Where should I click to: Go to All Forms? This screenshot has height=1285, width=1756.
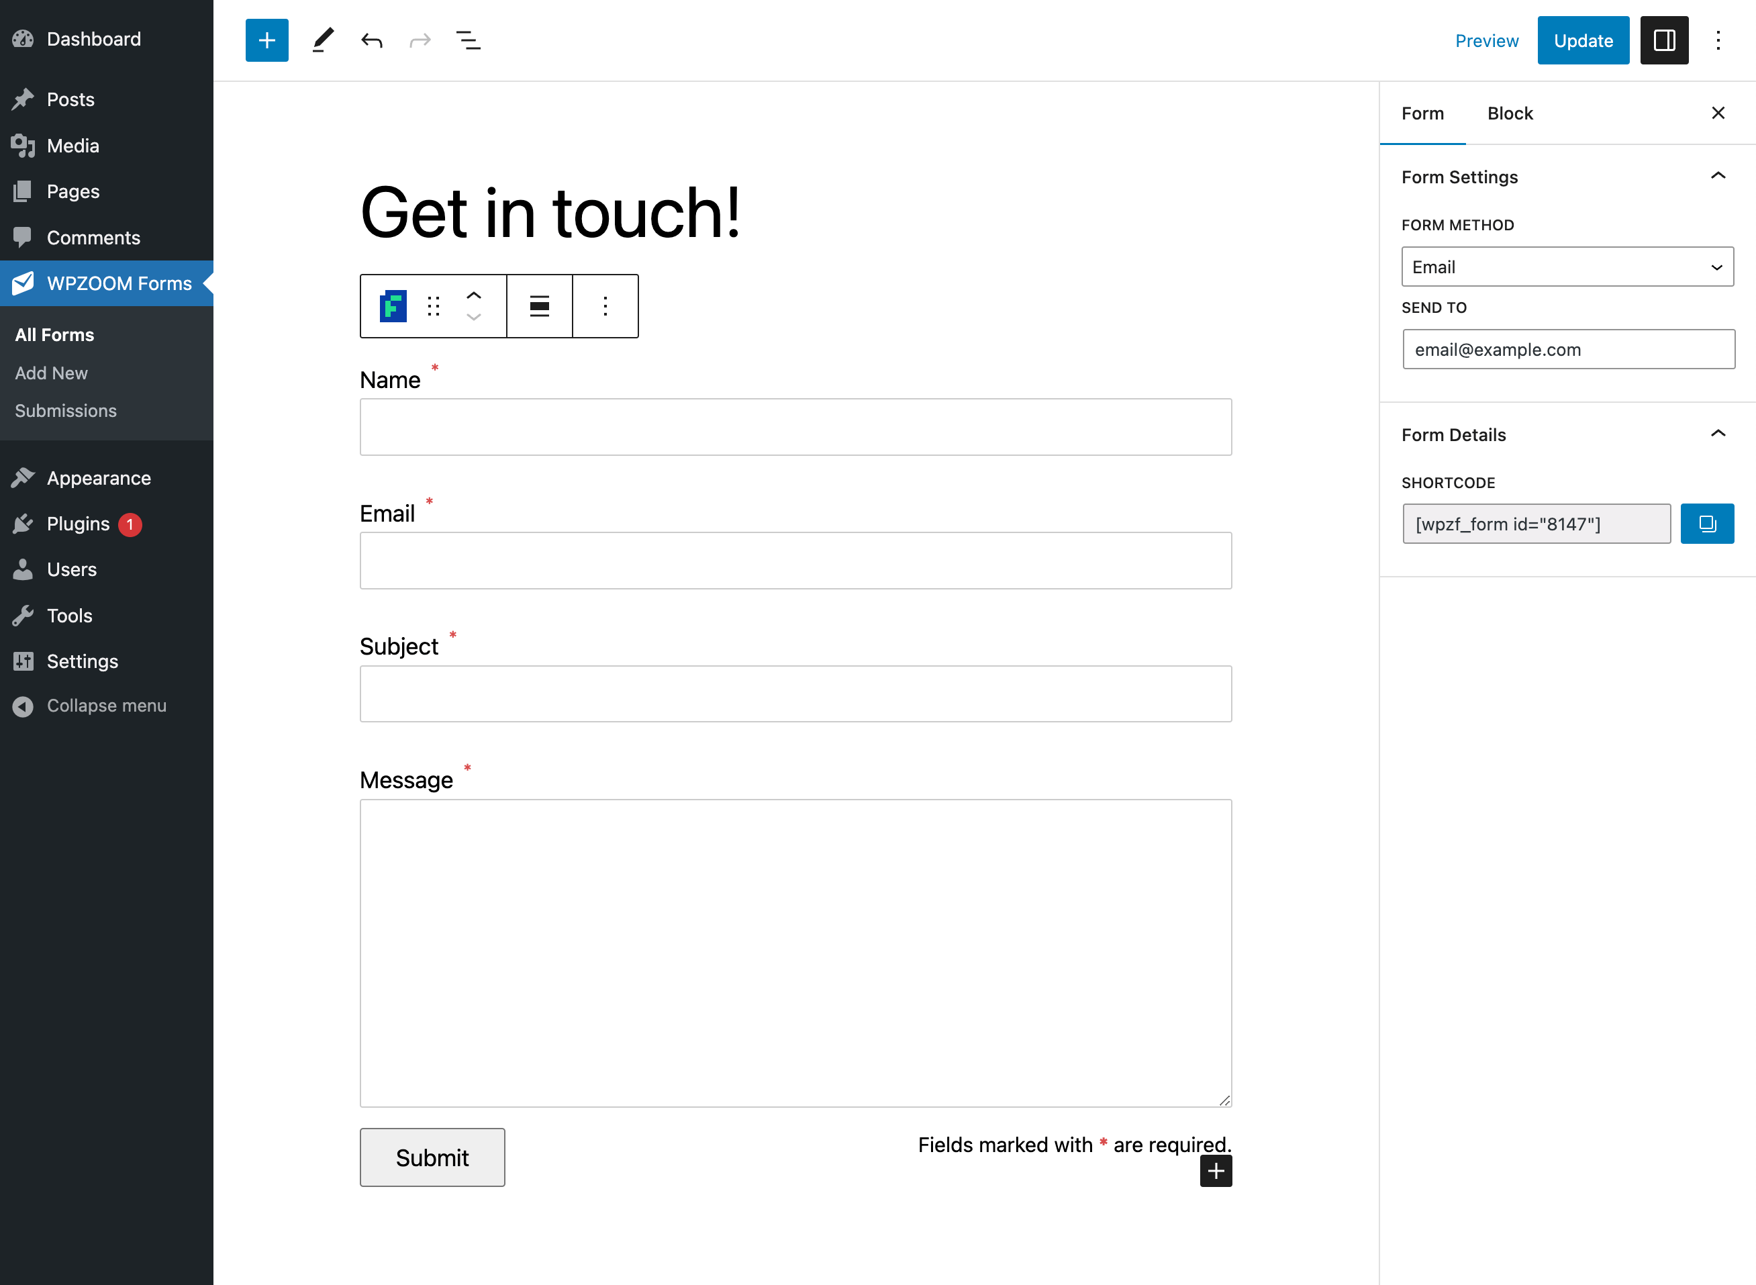54,335
